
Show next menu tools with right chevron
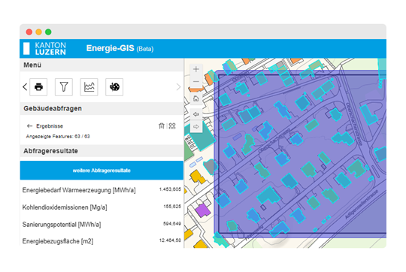click(178, 87)
